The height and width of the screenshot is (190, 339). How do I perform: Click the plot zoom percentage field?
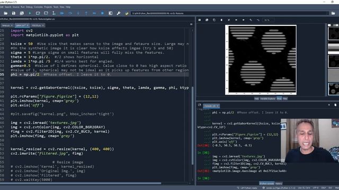[x=268, y=20]
